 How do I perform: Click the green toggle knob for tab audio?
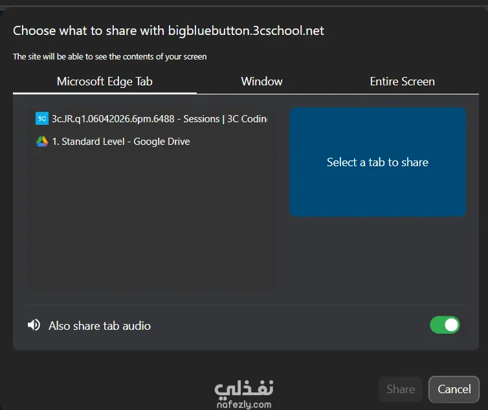(452, 325)
